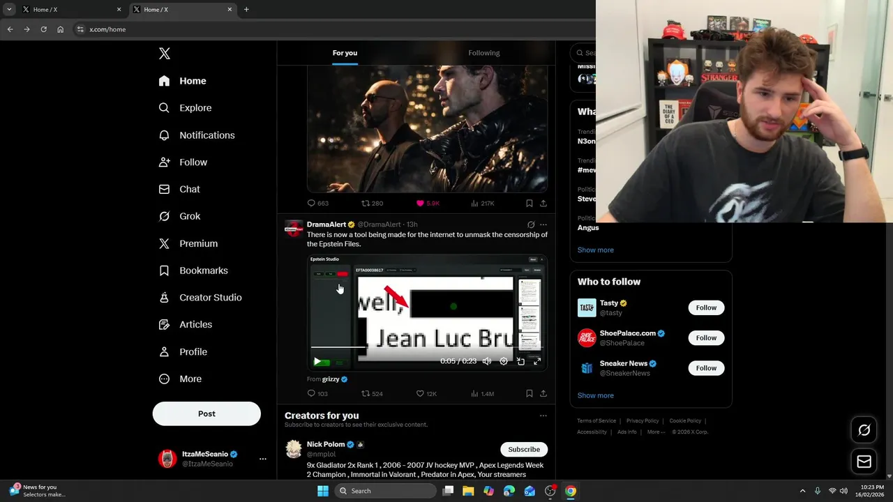
Task: Expand the video to fullscreen
Action: tap(537, 361)
